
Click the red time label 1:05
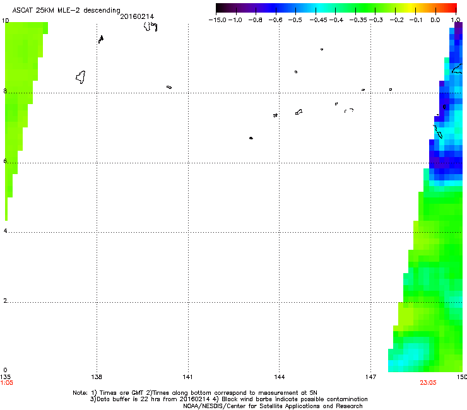(6, 383)
